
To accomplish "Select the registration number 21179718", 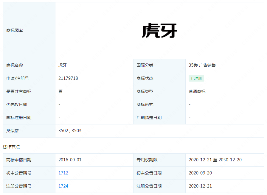I will click(68, 78).
